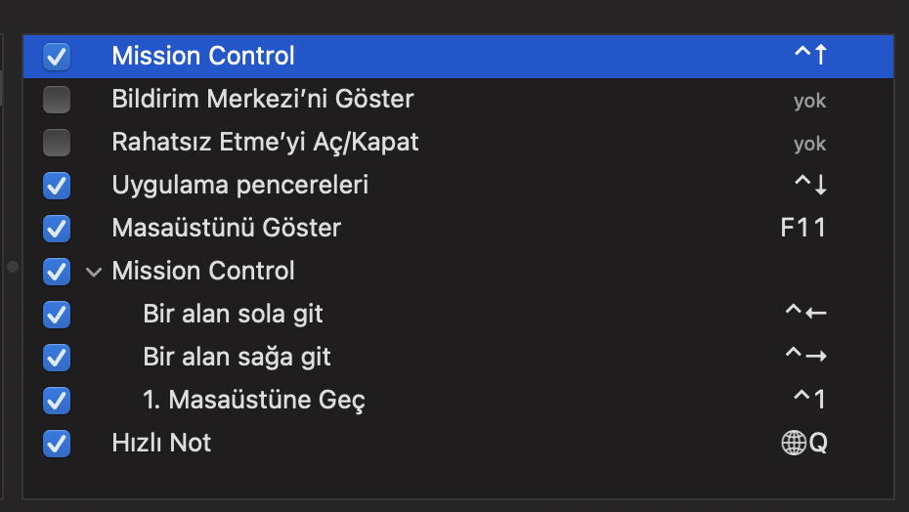
Task: Toggle Hızlı Not checkbox
Action: click(x=57, y=444)
